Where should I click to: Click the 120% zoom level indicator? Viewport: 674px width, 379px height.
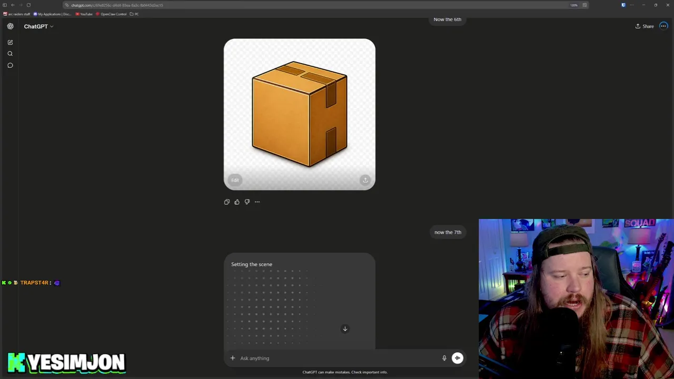point(573,5)
